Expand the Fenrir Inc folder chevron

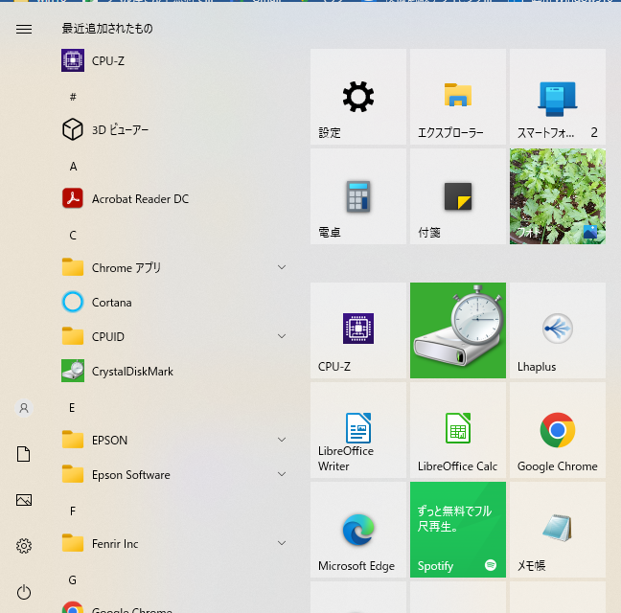tap(282, 543)
